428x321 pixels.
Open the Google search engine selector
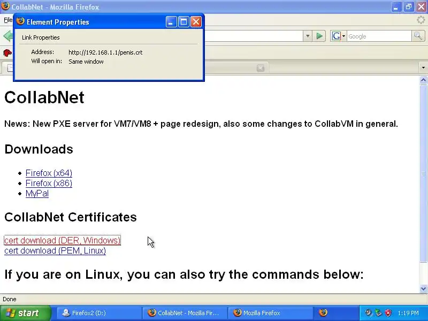coord(339,36)
